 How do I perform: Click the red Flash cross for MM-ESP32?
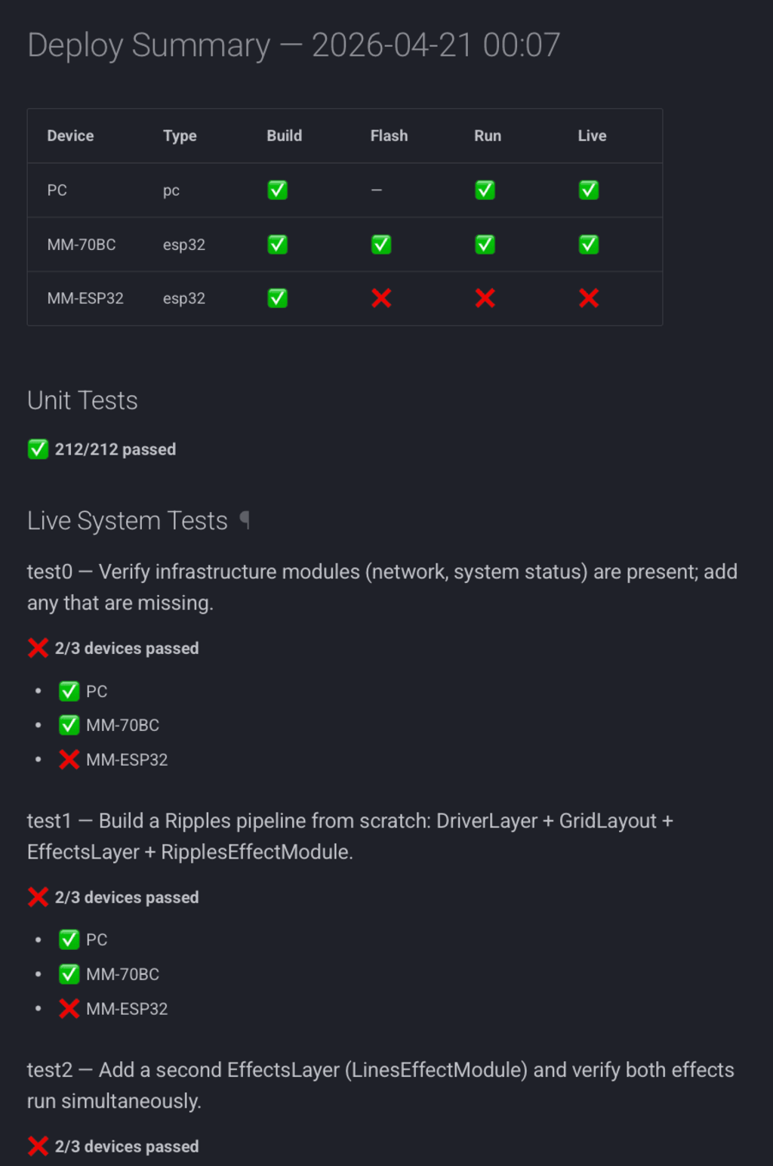coord(381,298)
